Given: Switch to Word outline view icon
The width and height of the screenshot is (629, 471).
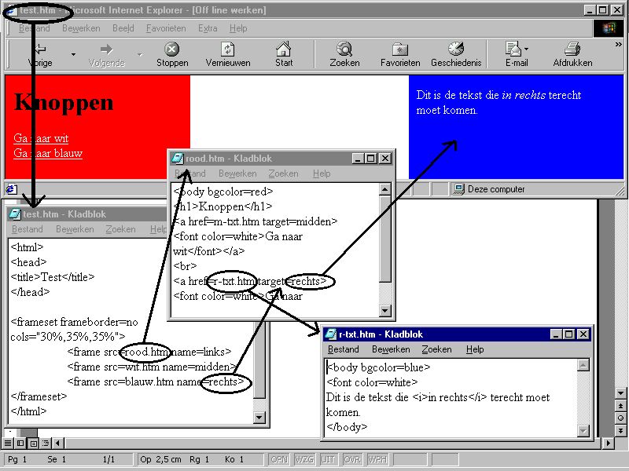Looking at the screenshot, I should click(46, 443).
